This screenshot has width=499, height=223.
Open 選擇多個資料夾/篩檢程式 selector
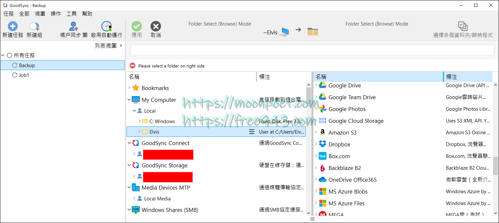463,29
